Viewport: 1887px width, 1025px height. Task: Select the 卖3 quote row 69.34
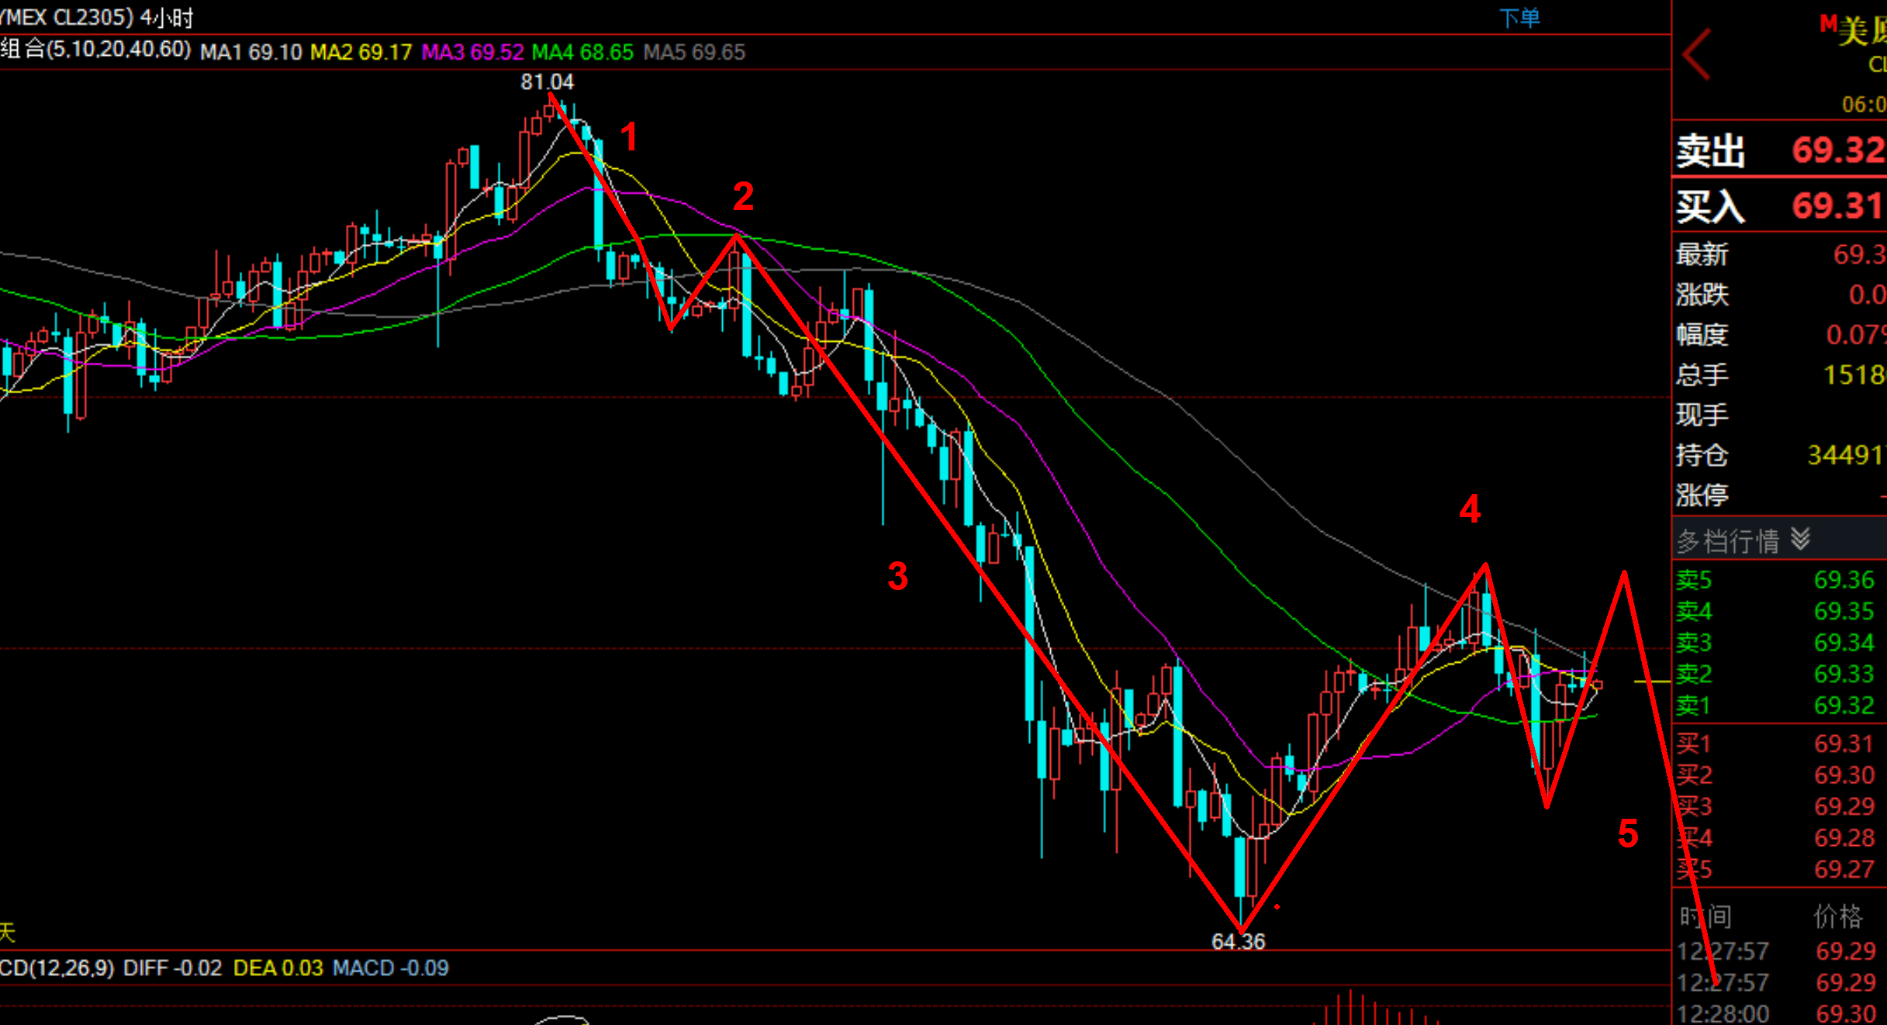point(1780,643)
